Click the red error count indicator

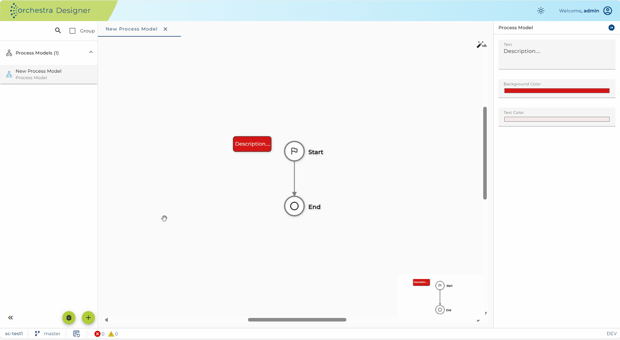click(99, 334)
